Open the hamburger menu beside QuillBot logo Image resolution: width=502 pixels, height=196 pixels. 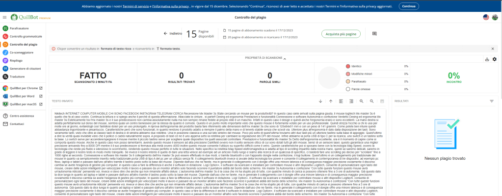point(4,17)
